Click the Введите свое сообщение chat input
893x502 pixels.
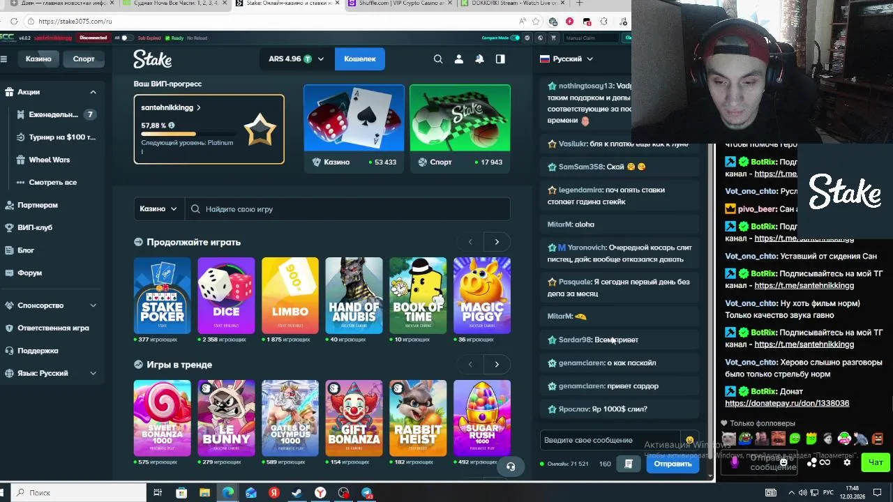(612, 440)
